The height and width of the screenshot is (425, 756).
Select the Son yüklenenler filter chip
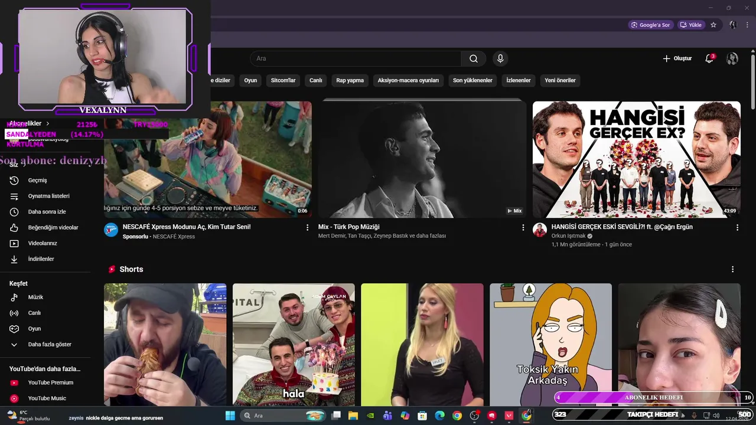pos(472,80)
